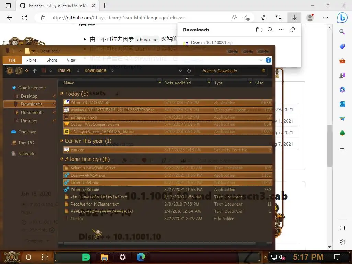352x264 pixels.
Task: Open Outlook icon in Edge sidebar
Action: [342, 104]
